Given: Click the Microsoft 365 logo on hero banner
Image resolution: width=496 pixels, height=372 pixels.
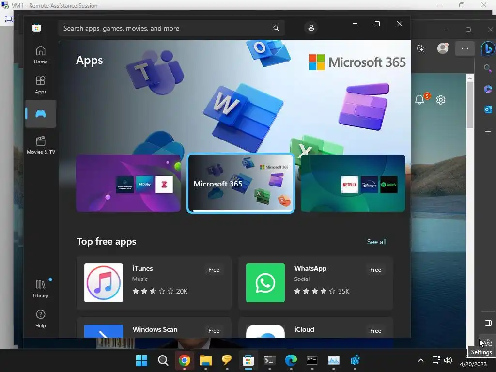Looking at the screenshot, I should pos(357,62).
